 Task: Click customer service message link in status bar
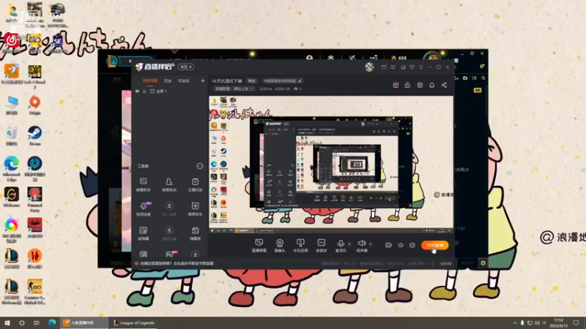click(177, 263)
